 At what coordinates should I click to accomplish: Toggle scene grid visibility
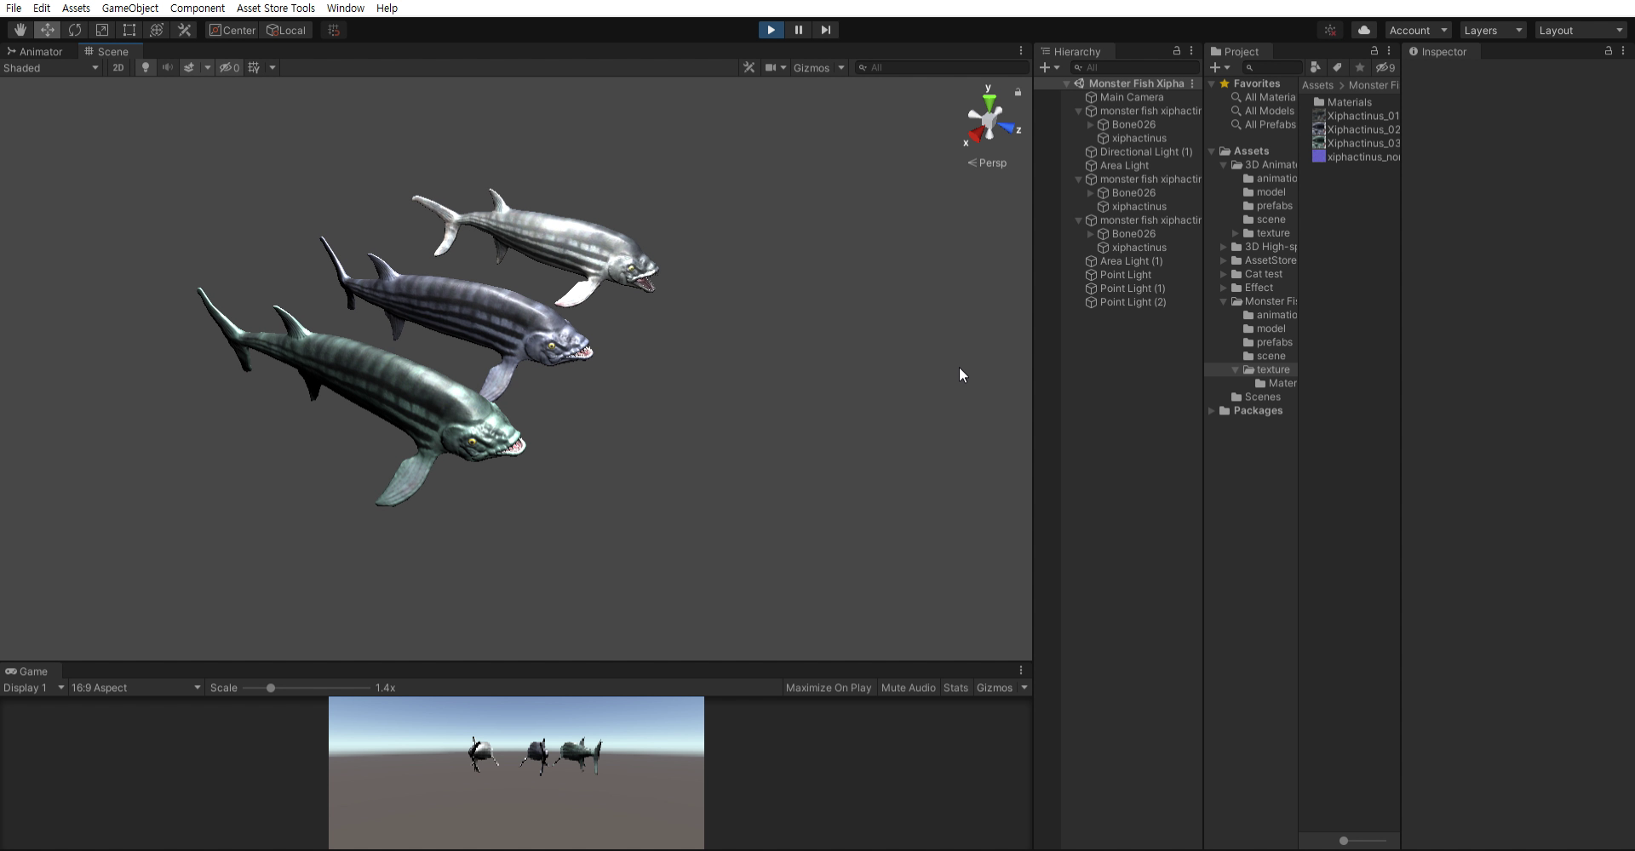(254, 67)
